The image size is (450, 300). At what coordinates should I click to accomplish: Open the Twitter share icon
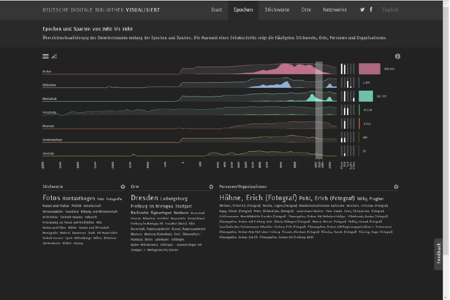[362, 10]
